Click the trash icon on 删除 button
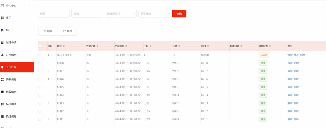The height and width of the screenshot is (128, 326). (45, 31)
